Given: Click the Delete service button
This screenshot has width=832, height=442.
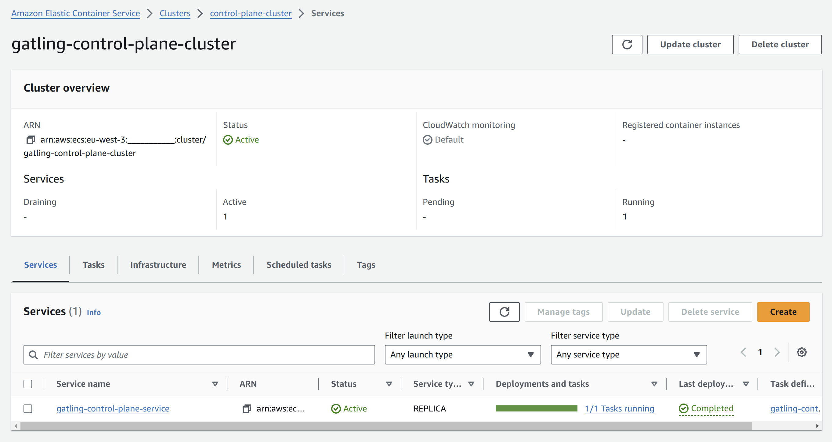Looking at the screenshot, I should [x=710, y=311].
